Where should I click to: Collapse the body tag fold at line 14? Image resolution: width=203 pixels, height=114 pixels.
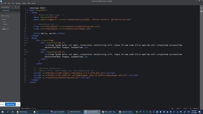27,38
